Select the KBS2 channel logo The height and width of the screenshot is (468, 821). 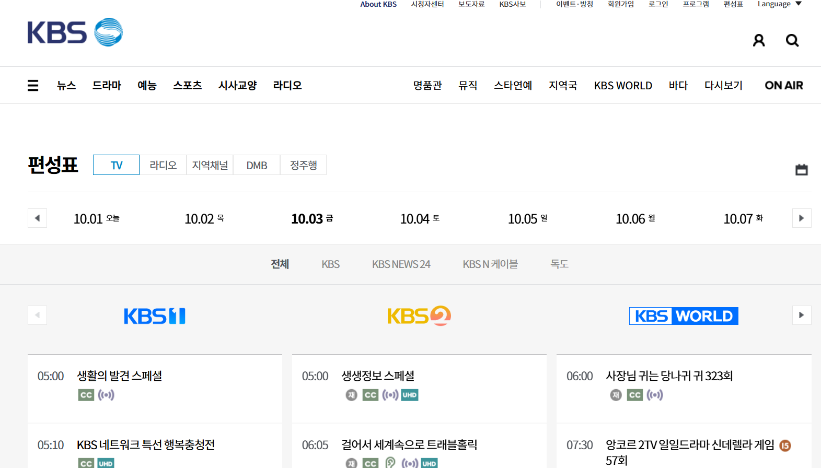[419, 316]
